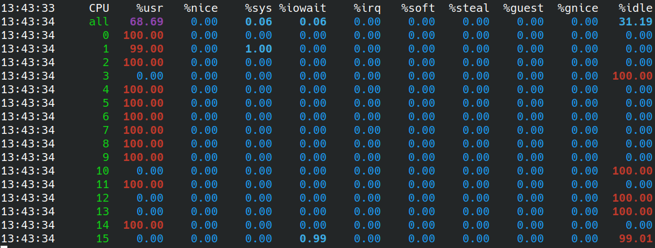Select the 68.69 %usr value
Image resolution: width=655 pixels, height=248 pixels.
click(x=147, y=21)
